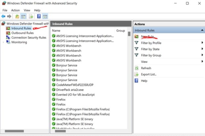Select Connection Security Rules in the tree
The width and height of the screenshot is (205, 136).
pyautogui.click(x=29, y=38)
